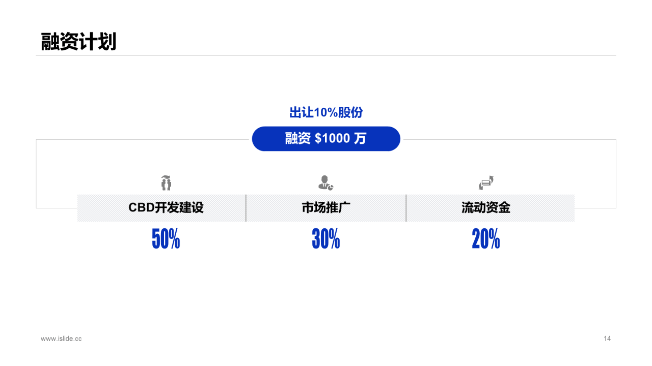
Task: Select the businessman icon above 市场推广
Action: coord(325,182)
